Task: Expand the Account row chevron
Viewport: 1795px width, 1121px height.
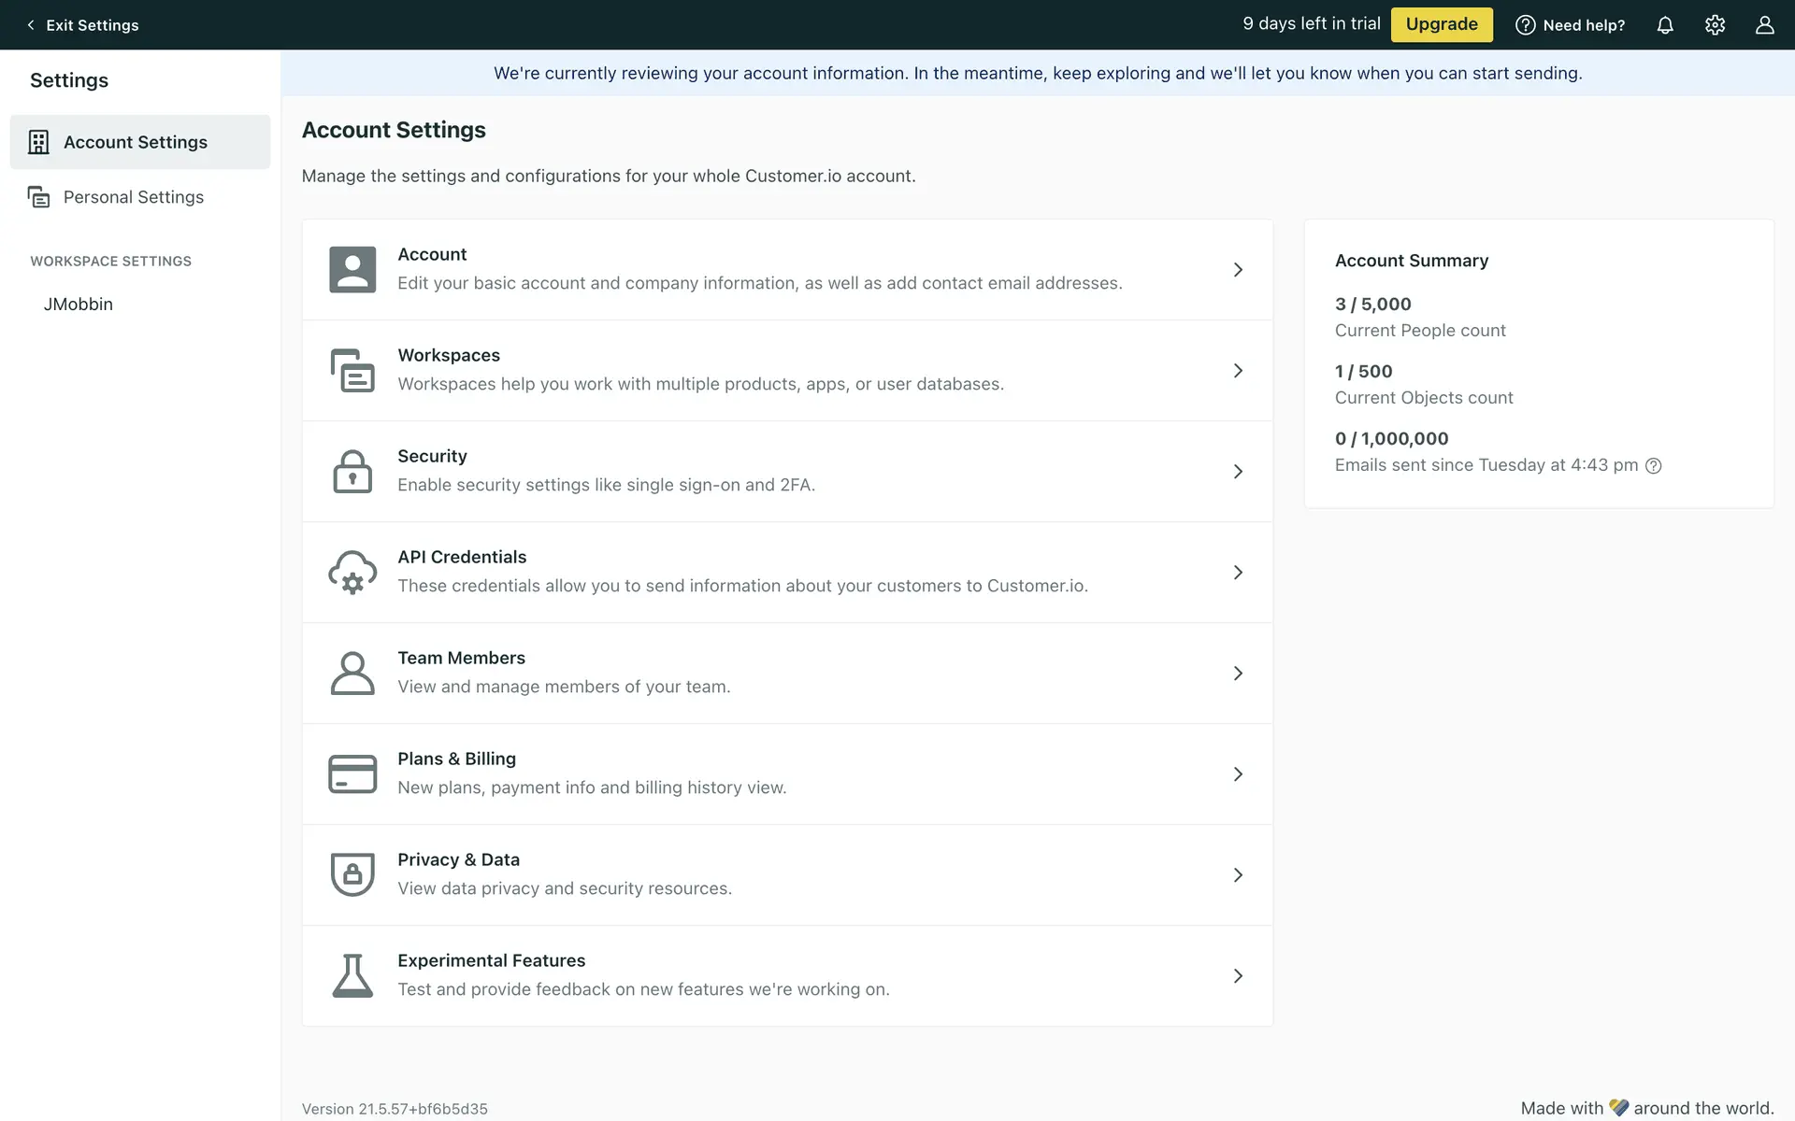Action: point(1238,270)
